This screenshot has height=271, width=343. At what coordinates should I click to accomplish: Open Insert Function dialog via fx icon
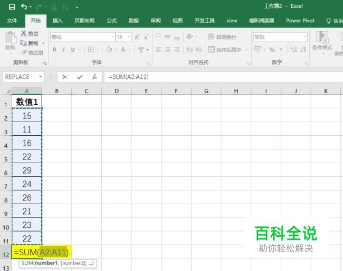[94, 77]
